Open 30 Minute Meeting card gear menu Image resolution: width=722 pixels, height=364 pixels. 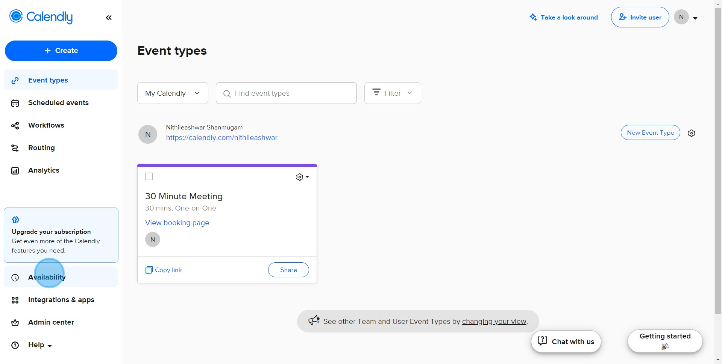(x=302, y=177)
